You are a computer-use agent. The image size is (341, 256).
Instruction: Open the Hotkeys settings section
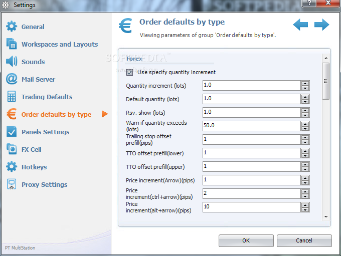(34, 167)
